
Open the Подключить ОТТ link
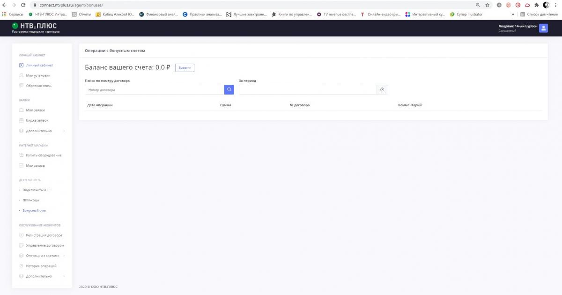click(36, 190)
